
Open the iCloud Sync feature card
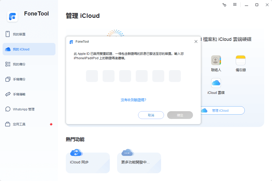coord(88,162)
